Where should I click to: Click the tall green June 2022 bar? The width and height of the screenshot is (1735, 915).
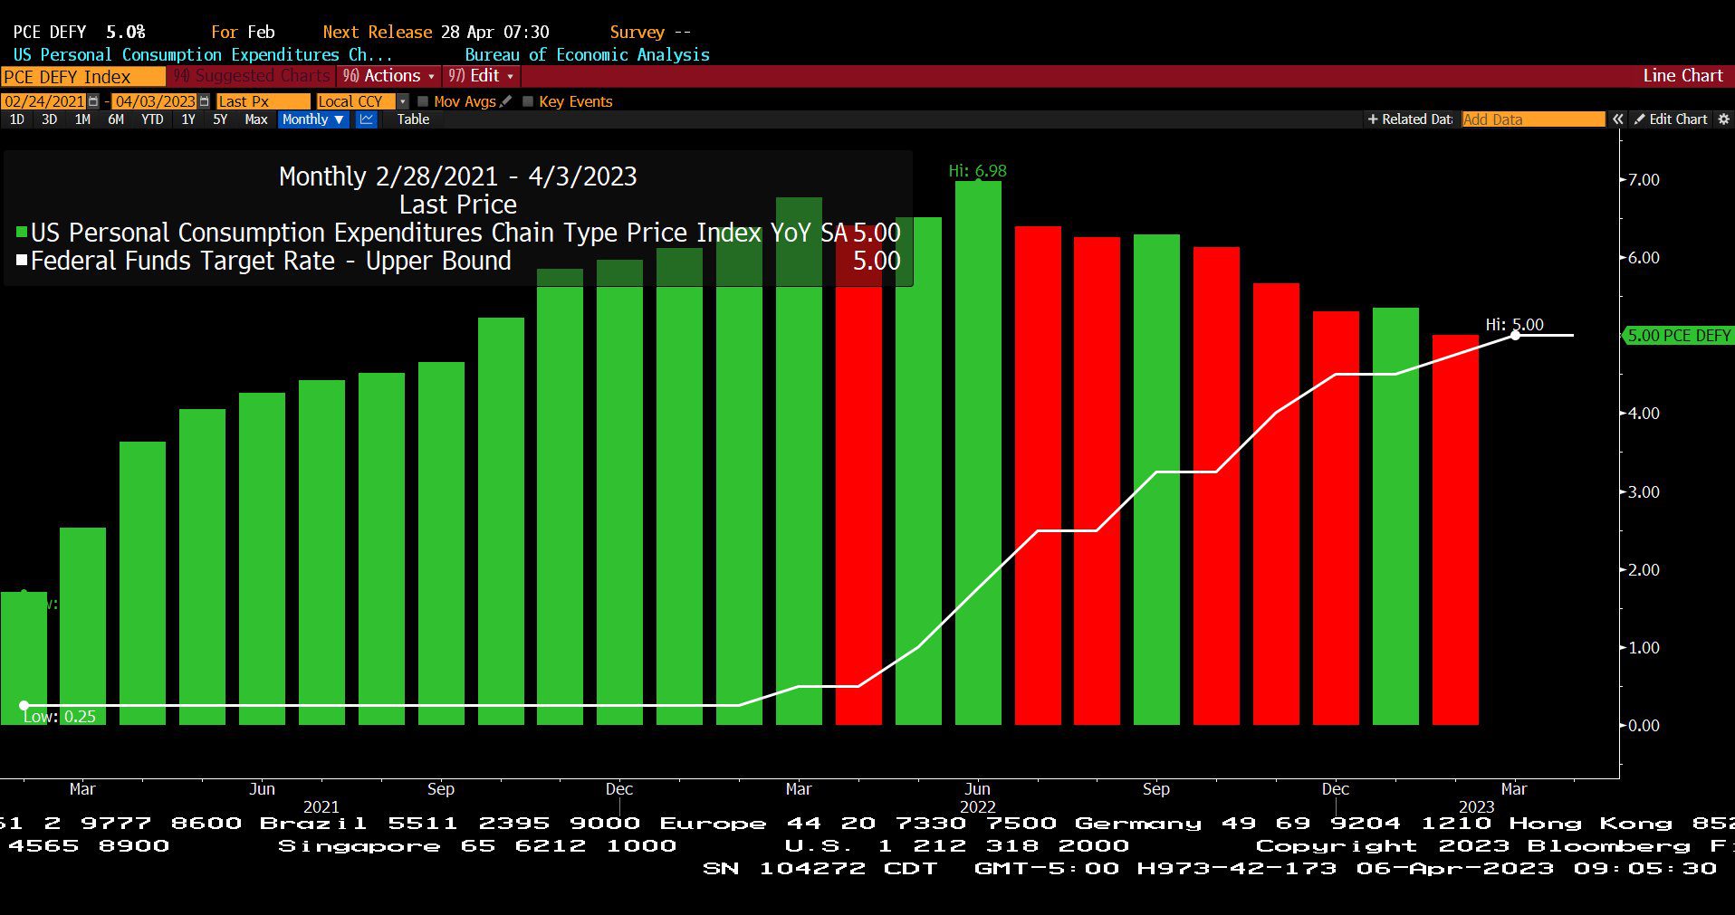tap(978, 453)
